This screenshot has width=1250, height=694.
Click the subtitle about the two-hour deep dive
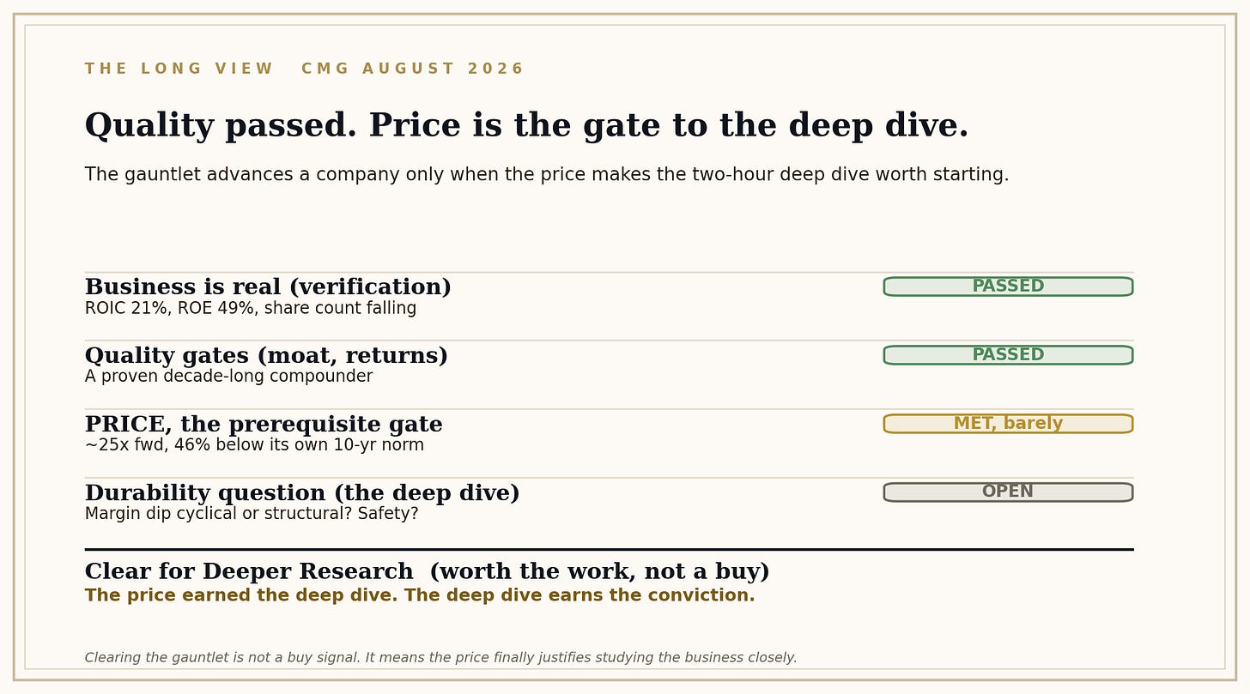(547, 175)
